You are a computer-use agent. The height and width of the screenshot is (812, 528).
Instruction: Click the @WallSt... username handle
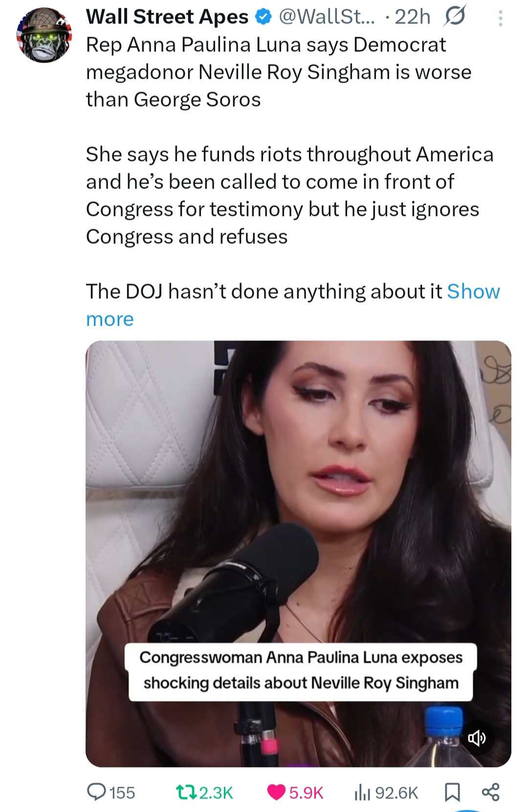click(326, 17)
